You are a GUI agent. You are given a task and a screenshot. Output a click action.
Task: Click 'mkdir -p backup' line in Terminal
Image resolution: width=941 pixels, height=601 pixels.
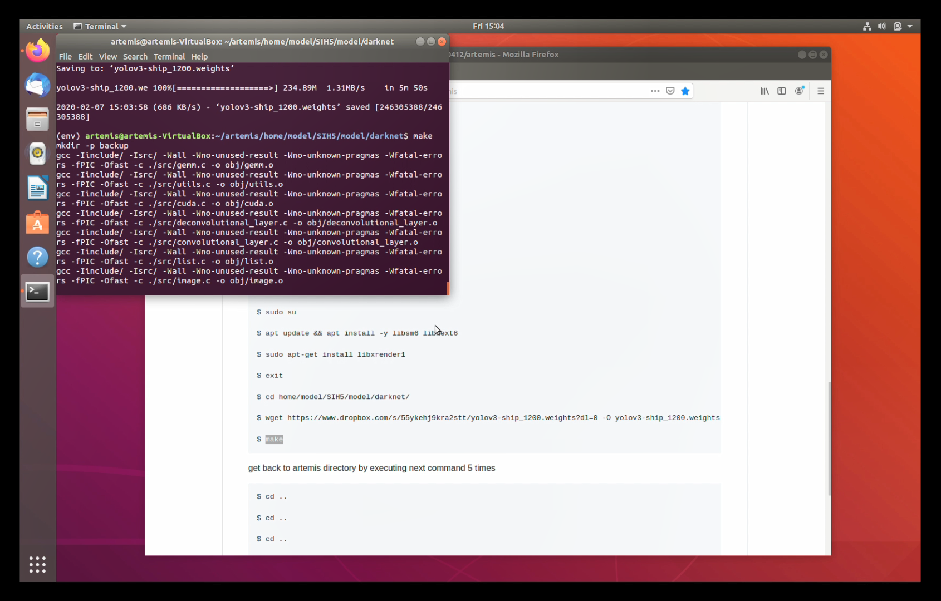point(92,146)
